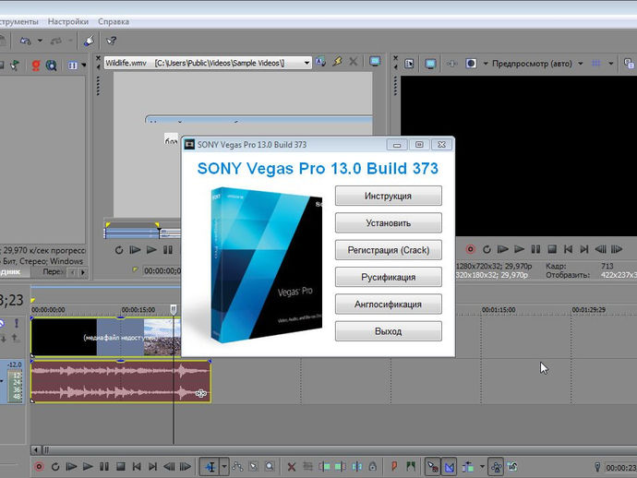Click Insert Region green flags icon
The height and width of the screenshot is (478, 637).
(x=411, y=467)
